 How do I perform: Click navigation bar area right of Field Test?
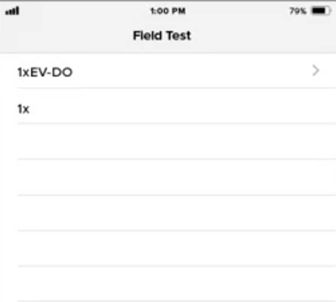[x=264, y=36]
